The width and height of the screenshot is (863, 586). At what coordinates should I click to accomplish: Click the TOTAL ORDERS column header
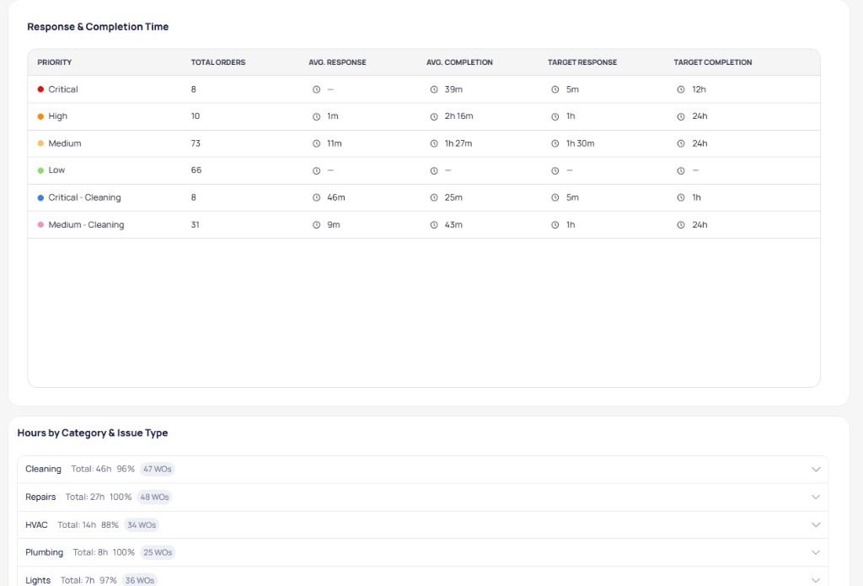pos(218,62)
